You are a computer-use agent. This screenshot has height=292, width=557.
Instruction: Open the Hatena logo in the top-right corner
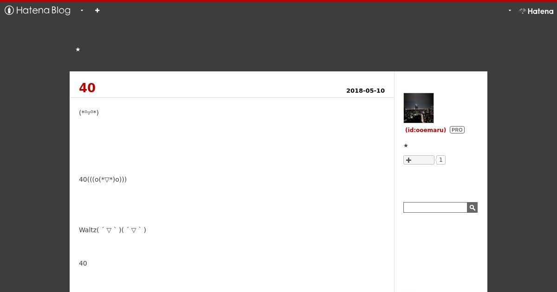[x=536, y=11]
